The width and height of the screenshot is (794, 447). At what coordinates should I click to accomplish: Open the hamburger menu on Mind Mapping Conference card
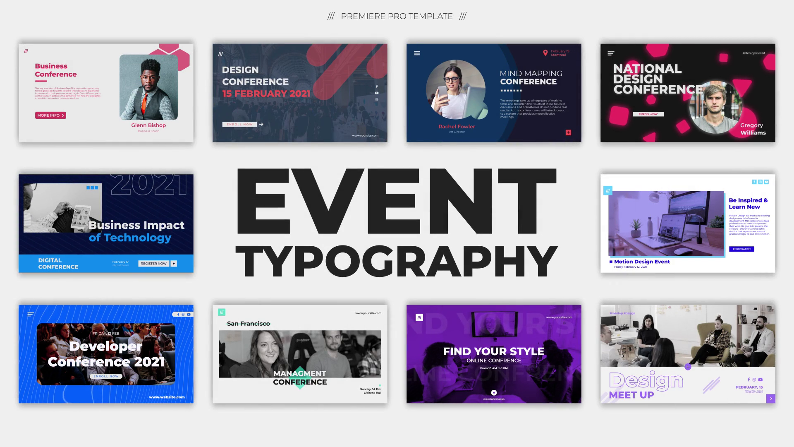[x=417, y=53]
